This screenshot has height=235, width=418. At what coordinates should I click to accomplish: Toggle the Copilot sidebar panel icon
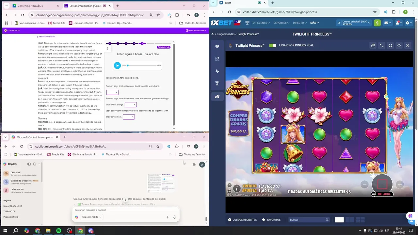(x=29, y=164)
